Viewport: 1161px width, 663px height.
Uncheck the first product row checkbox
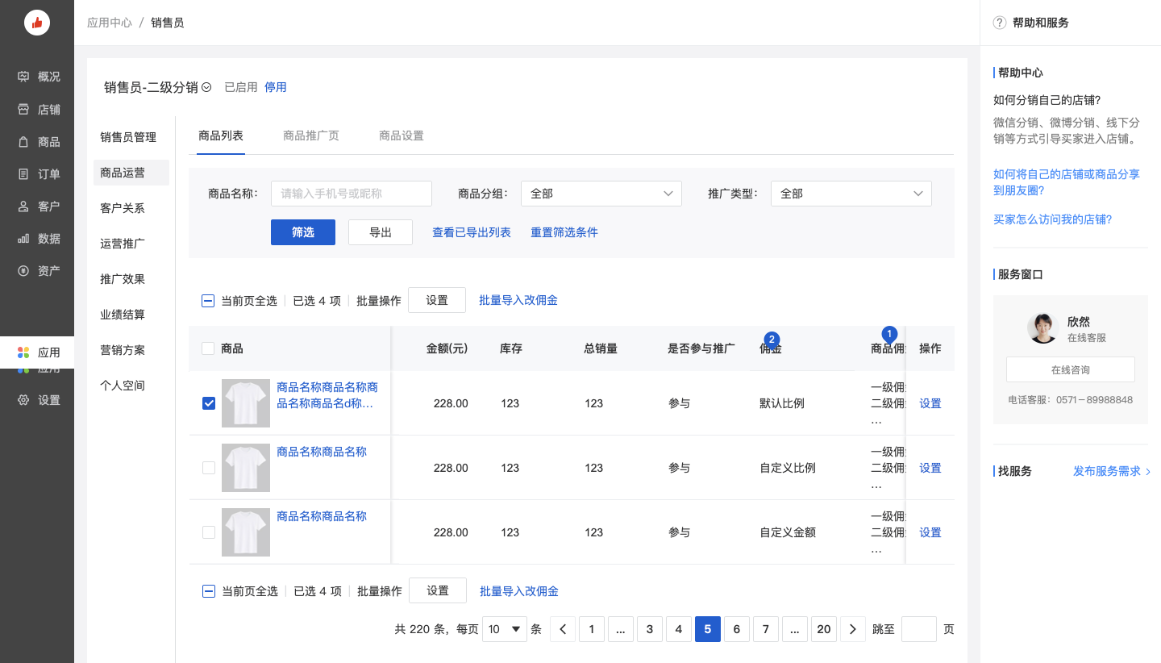click(x=209, y=403)
